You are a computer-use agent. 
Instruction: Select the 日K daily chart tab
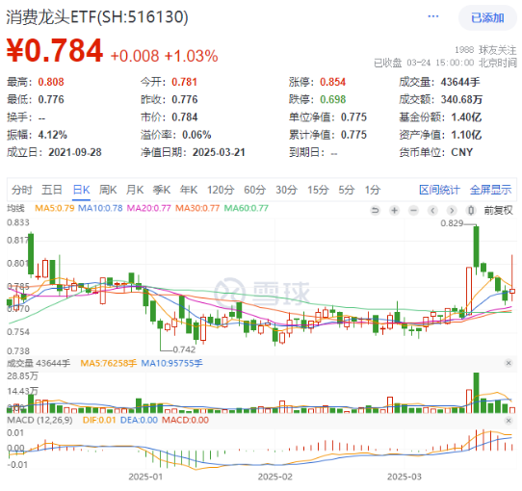[x=81, y=190]
